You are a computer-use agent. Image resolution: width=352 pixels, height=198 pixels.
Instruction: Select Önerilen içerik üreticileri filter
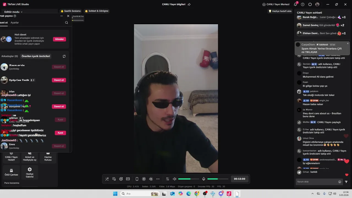pos(36,56)
